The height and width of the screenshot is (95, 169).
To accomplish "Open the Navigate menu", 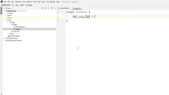I will 18,2.
